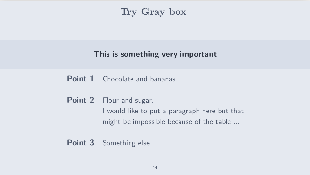
Task: Click the "Point 2" label
Action: point(80,100)
